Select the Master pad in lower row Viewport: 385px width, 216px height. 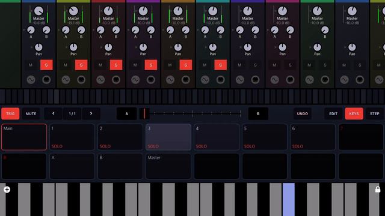(168, 166)
